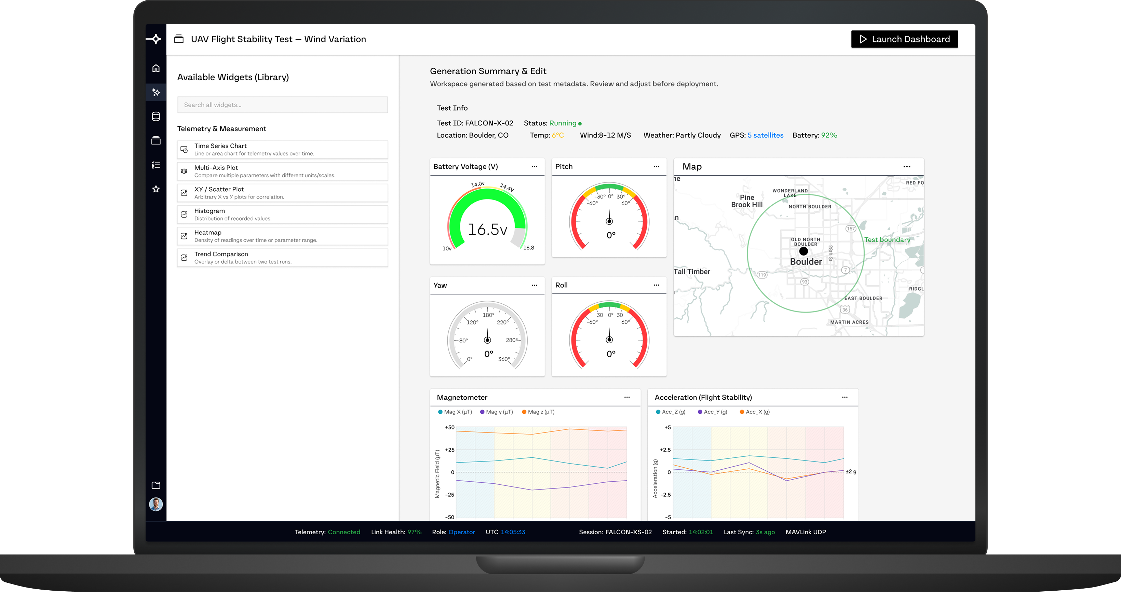Viewport: 1121px width, 592px height.
Task: Open Pitch widget options menu
Action: pos(656,167)
